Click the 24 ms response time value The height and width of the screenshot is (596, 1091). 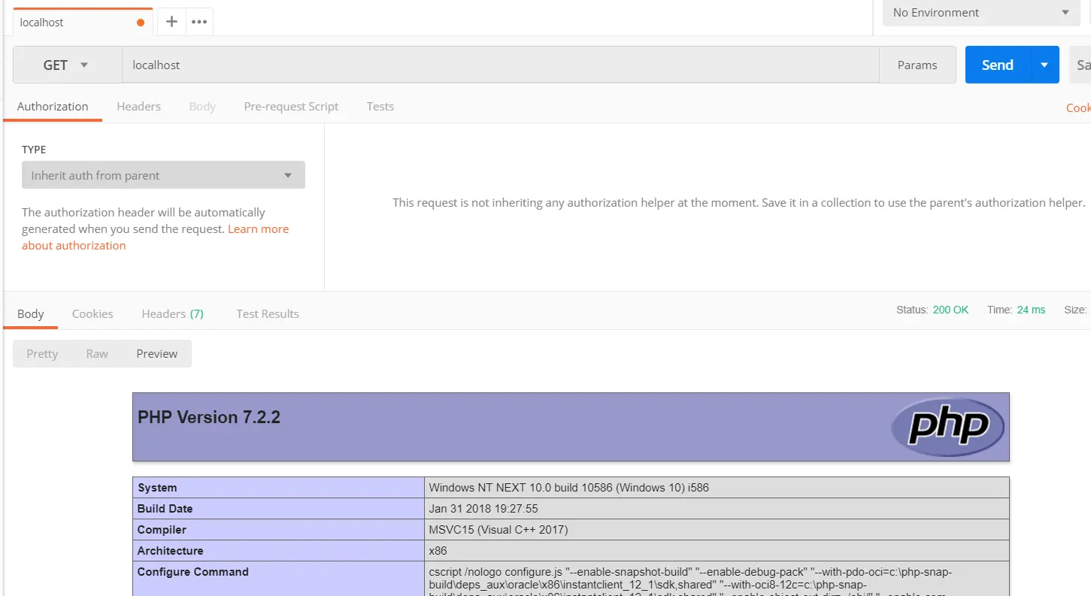pyautogui.click(x=1031, y=310)
